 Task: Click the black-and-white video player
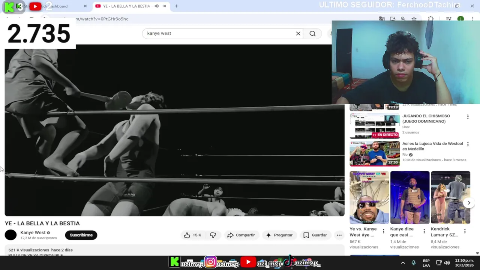pyautogui.click(x=174, y=130)
